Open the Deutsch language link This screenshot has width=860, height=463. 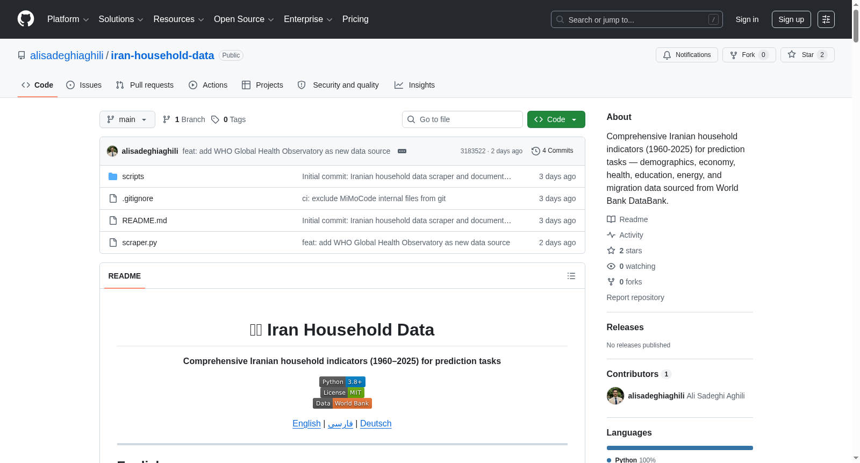376,424
